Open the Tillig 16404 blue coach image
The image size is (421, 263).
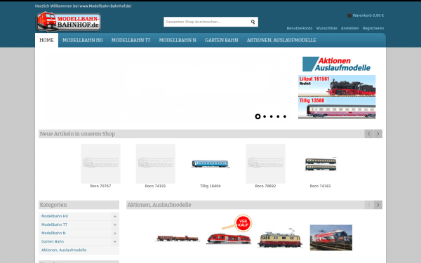coord(210,163)
